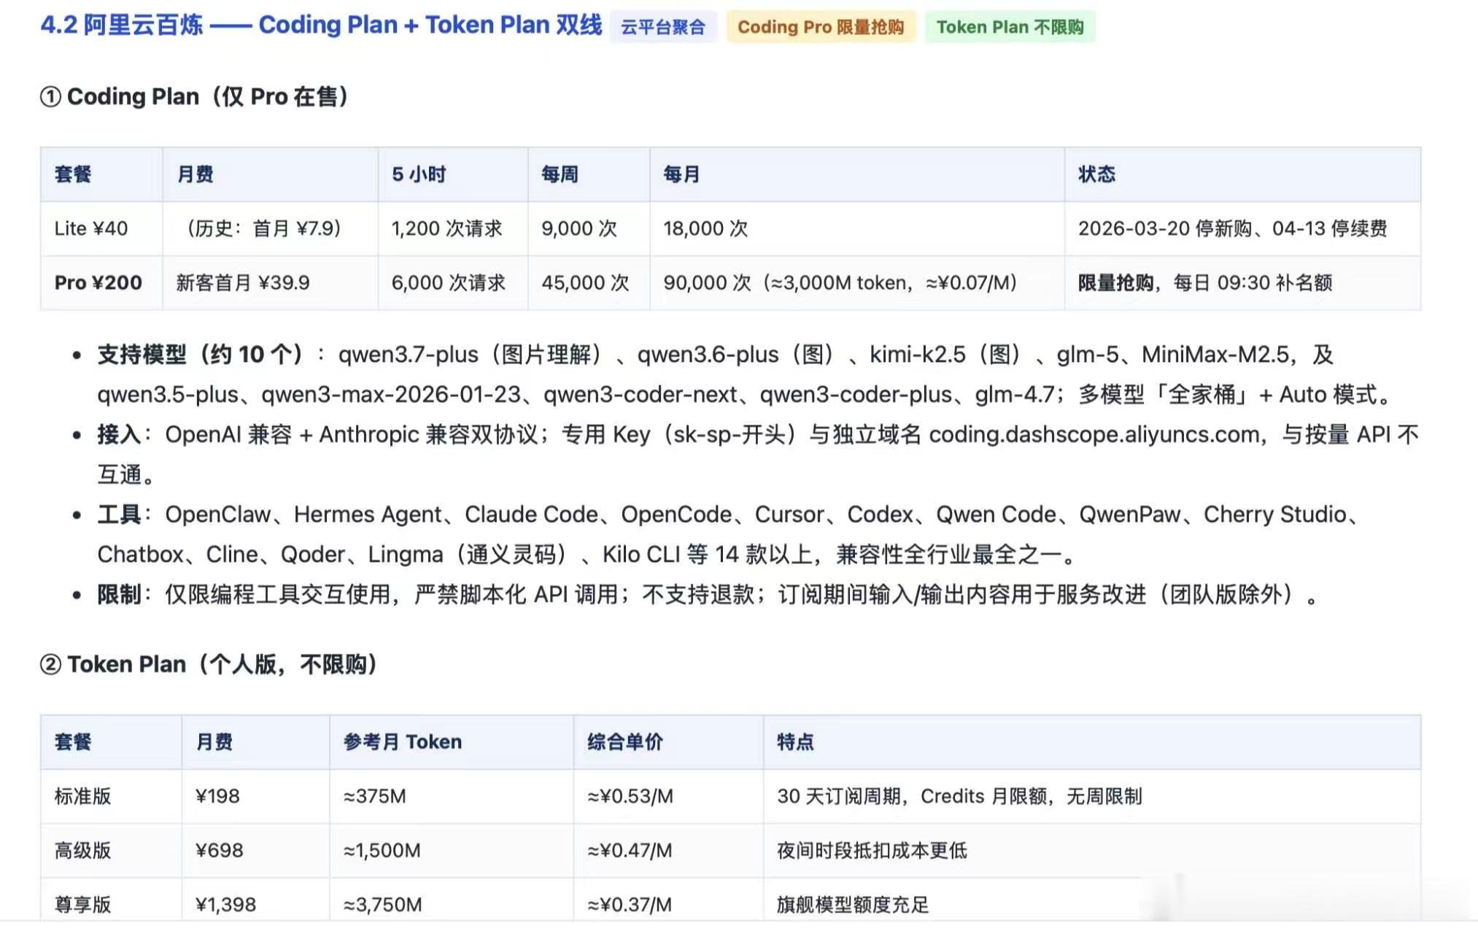Image resolution: width=1478 pixels, height=934 pixels.
Task: Click the ≈375M token cell
Action: coord(452,796)
